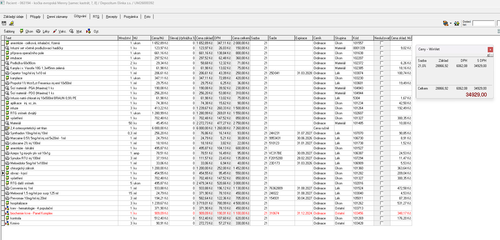500x240 pixels.
Task: Switch to the Denní záznamy tab
Action: pyautogui.click(x=57, y=17)
